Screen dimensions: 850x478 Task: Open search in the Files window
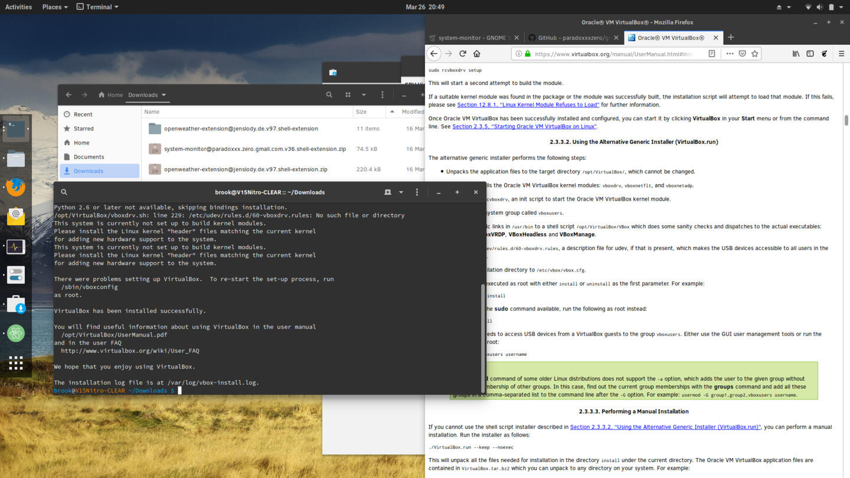329,94
